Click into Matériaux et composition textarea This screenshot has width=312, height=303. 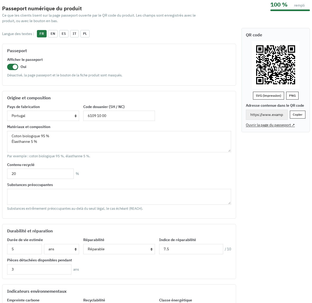click(119, 142)
